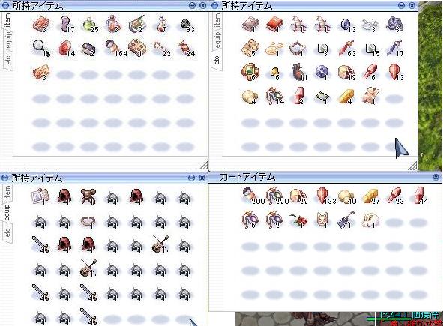The height and width of the screenshot is (326, 443).
Task: Select the black item stacked 93
Action: click(x=186, y=25)
